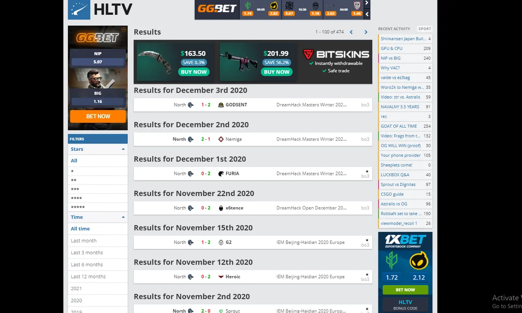
Task: Open North vs Nemiga match result
Action: 253,139
